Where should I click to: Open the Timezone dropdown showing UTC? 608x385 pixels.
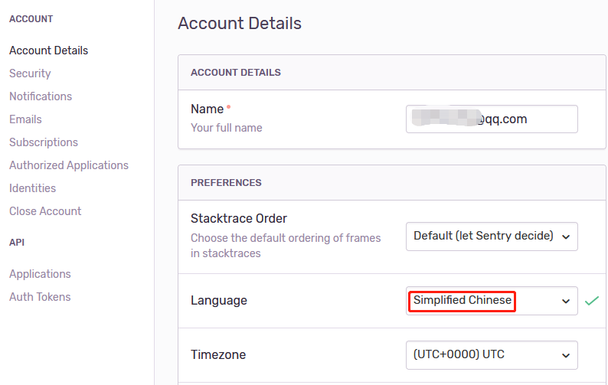tap(492, 355)
